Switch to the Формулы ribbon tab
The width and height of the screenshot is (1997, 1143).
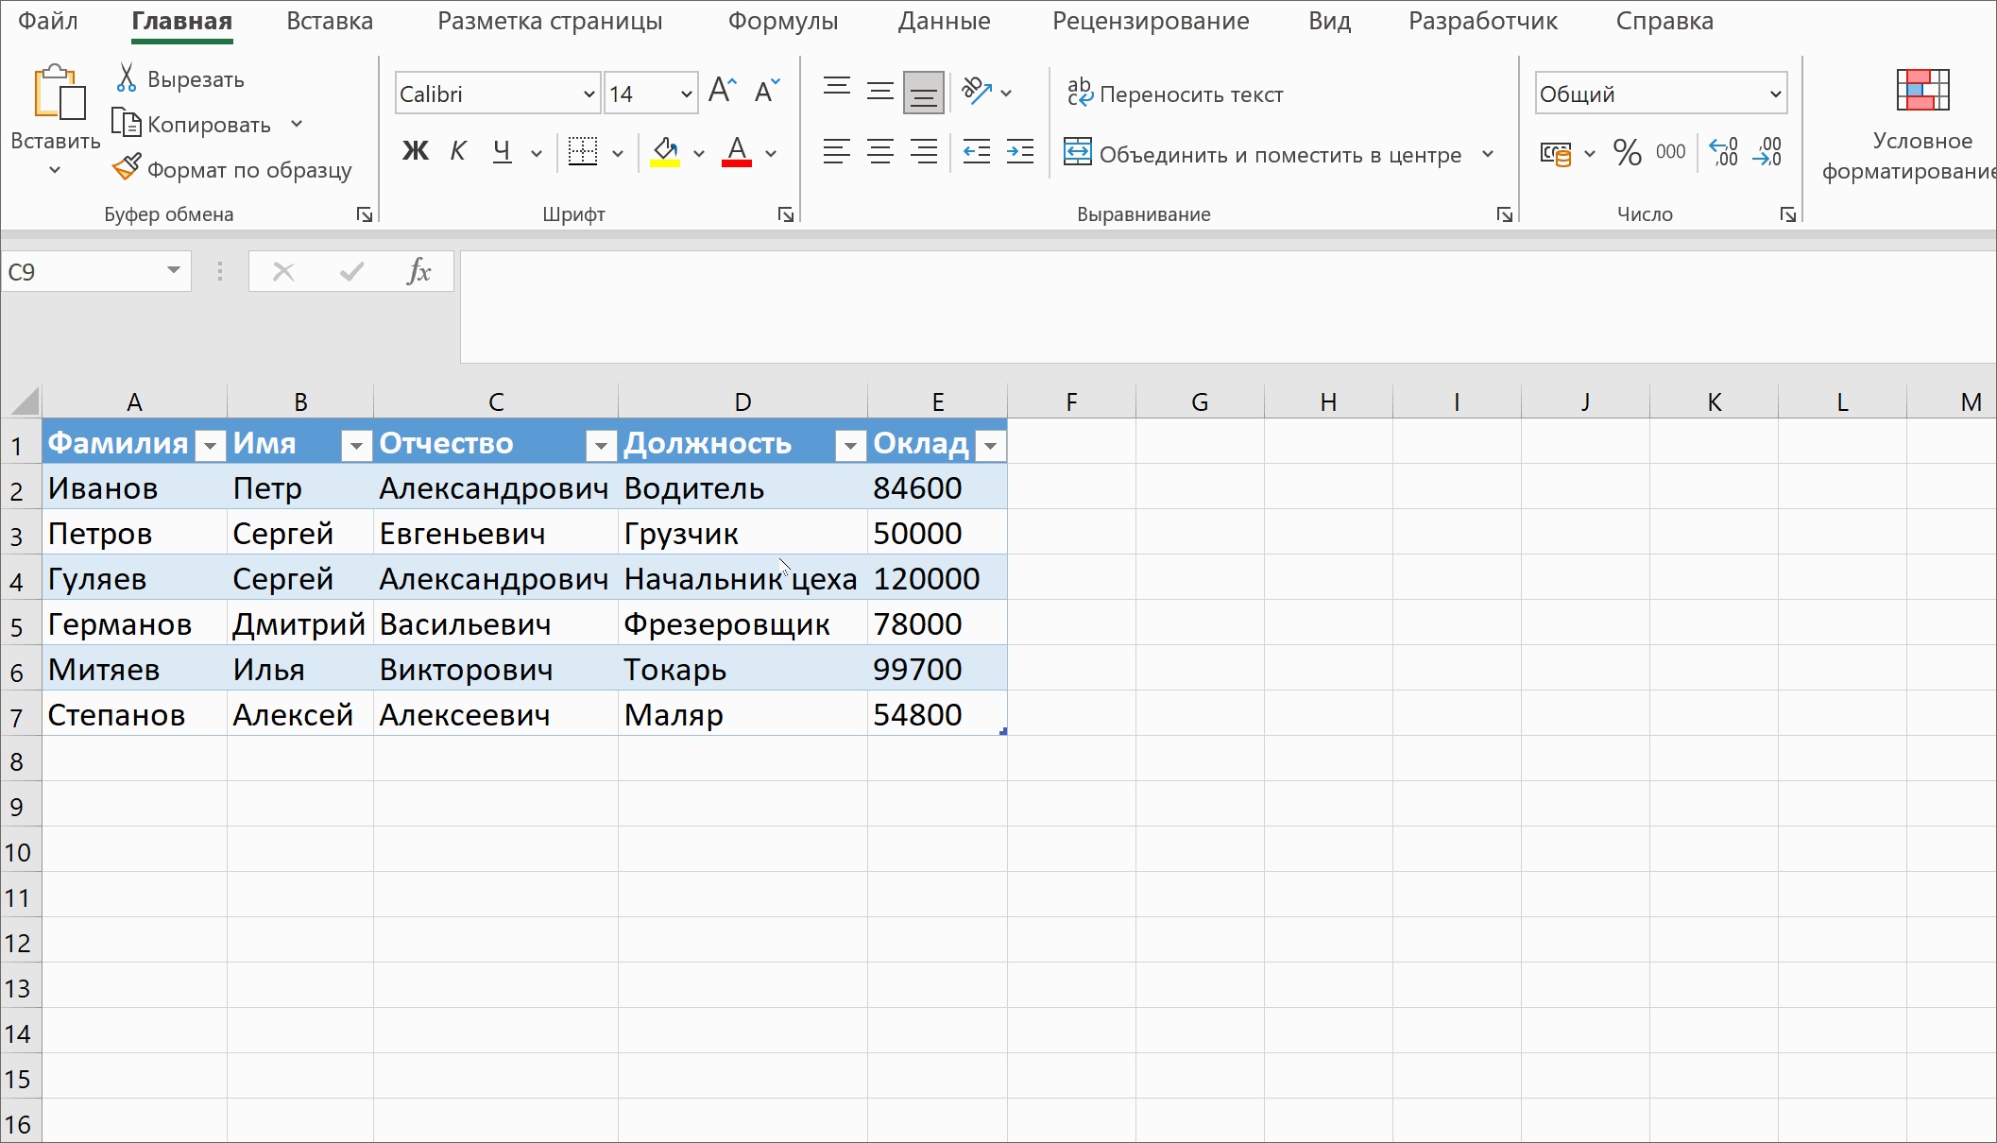coord(782,21)
